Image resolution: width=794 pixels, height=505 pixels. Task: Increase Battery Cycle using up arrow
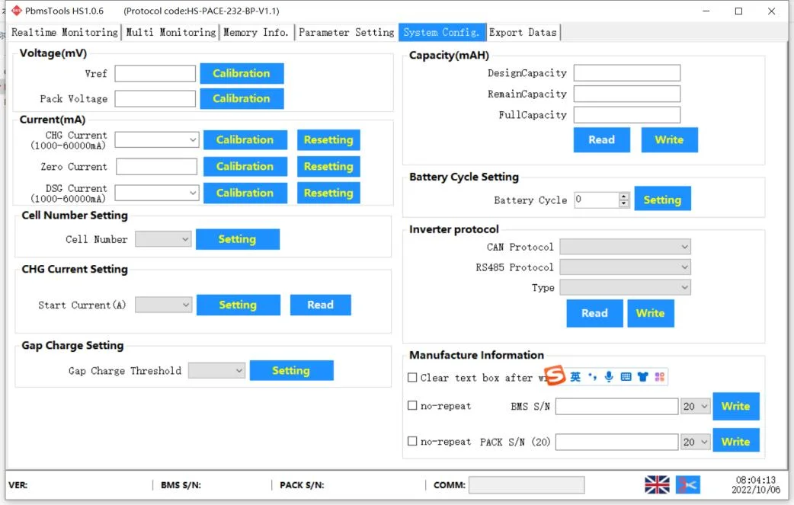coord(624,196)
